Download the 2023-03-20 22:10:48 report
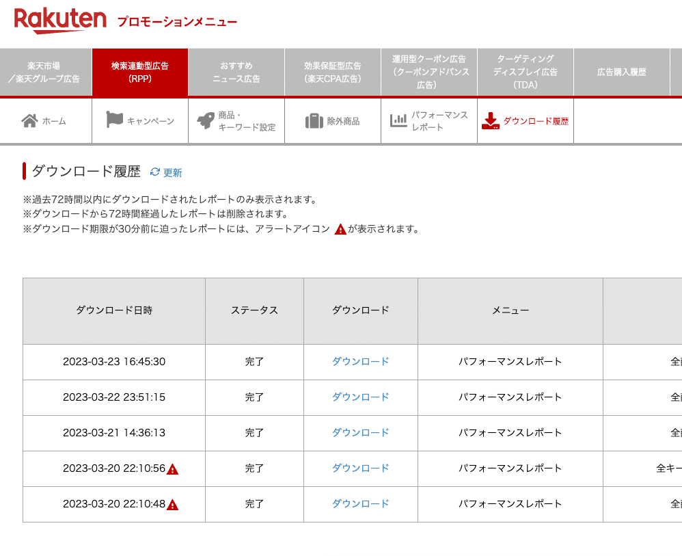The width and height of the screenshot is (682, 556). coord(361,504)
